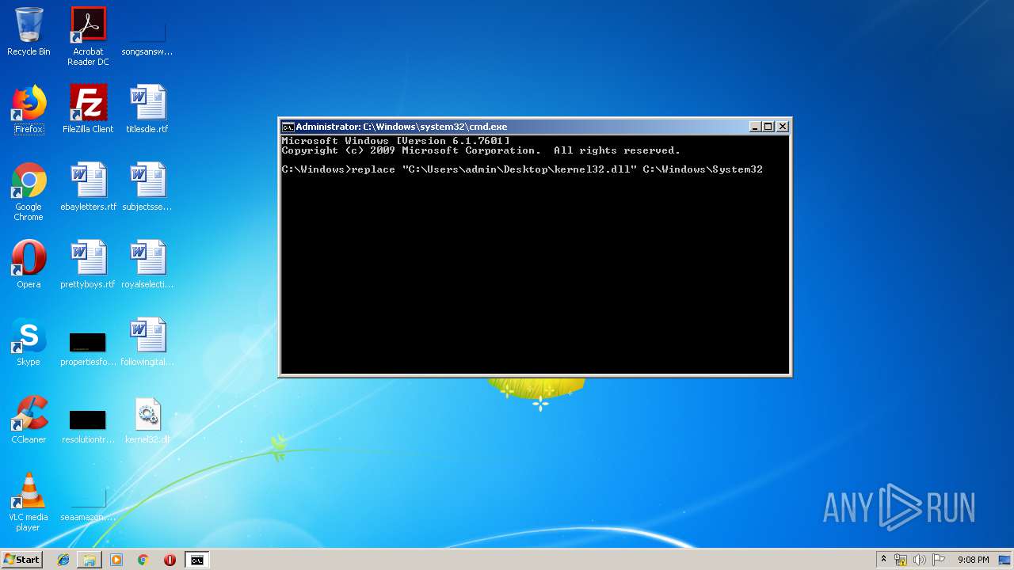1014x570 pixels.
Task: Open Windows Media Player from taskbar
Action: (116, 560)
